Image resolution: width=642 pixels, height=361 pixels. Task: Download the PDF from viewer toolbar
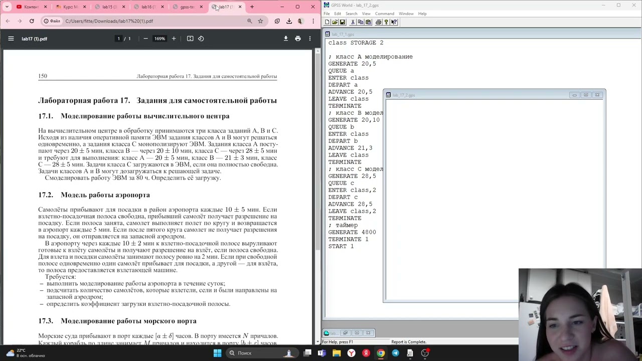click(286, 39)
